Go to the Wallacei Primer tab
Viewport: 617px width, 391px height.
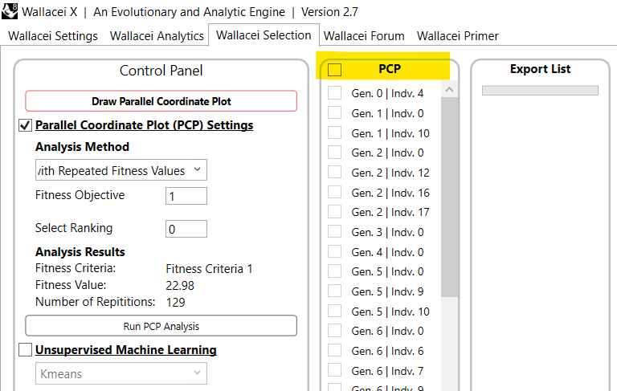coord(457,36)
